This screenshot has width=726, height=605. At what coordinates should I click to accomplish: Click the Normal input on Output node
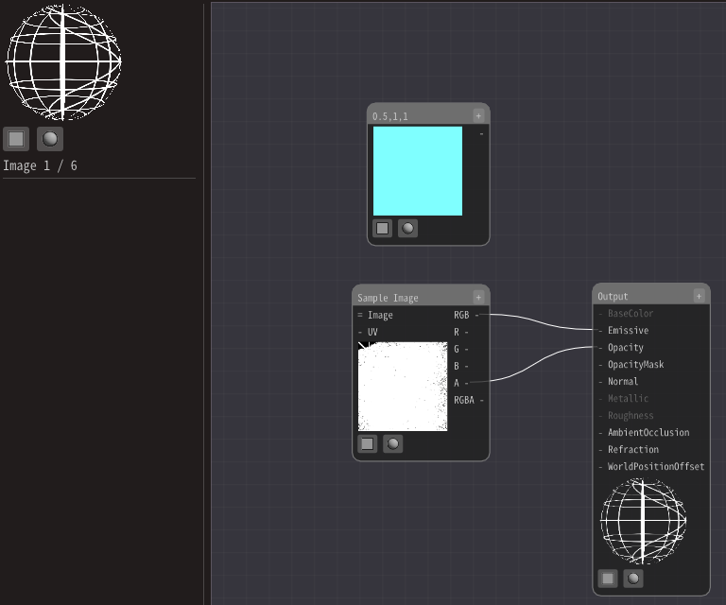pos(600,382)
